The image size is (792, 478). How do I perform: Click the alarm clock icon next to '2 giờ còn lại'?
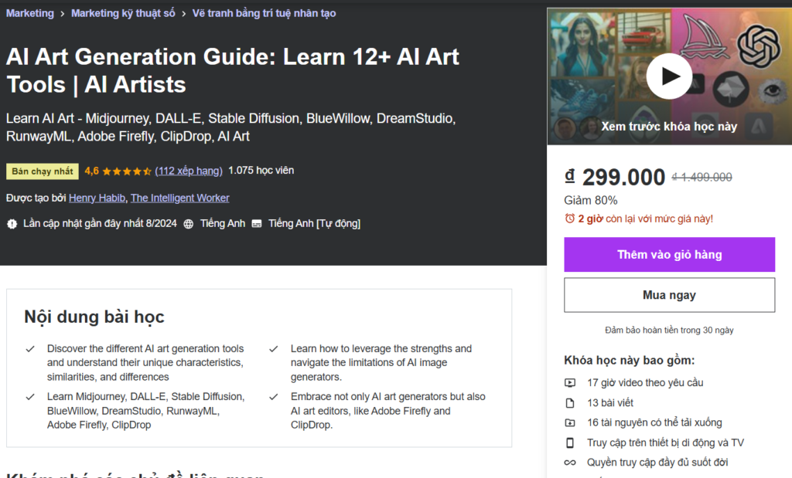[569, 219]
